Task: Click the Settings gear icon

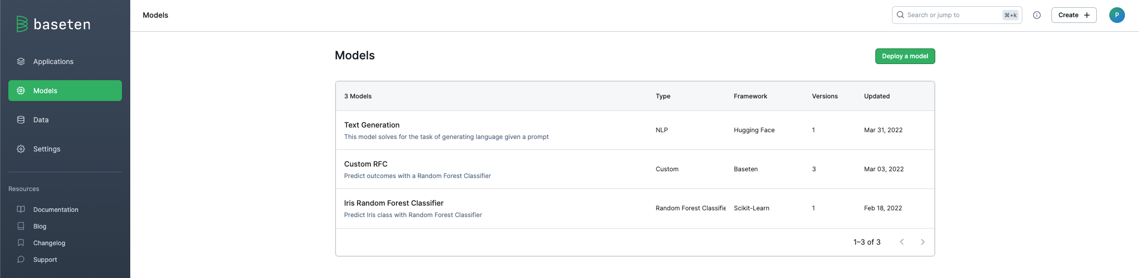Action: tap(21, 149)
